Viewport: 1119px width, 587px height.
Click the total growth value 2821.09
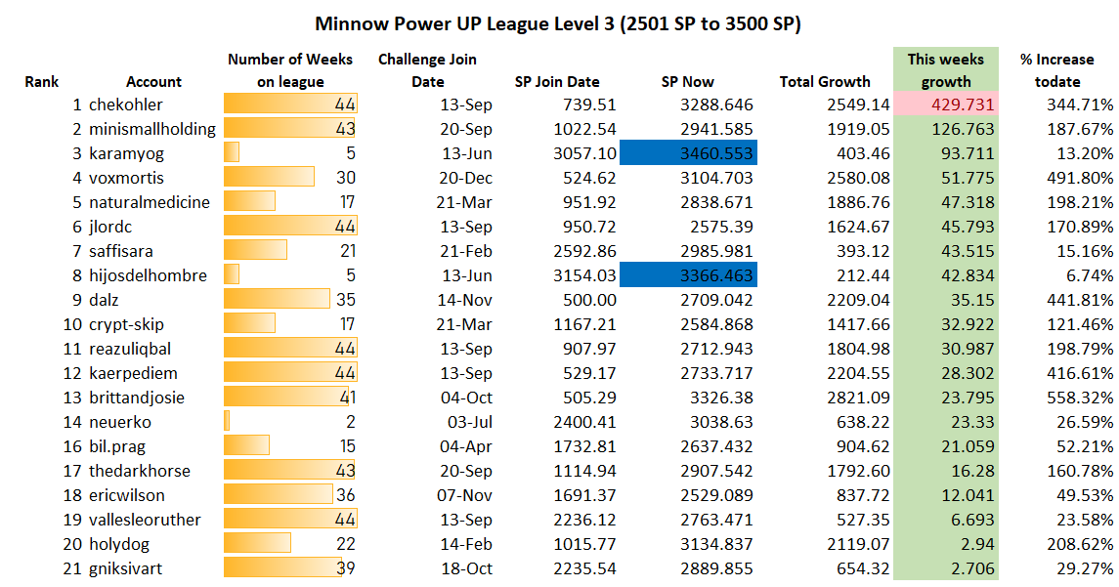point(858,398)
